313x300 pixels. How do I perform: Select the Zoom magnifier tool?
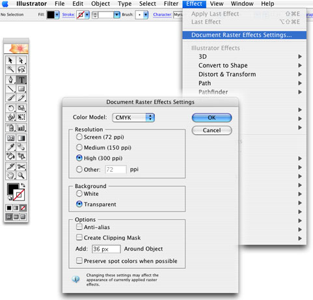21,175
